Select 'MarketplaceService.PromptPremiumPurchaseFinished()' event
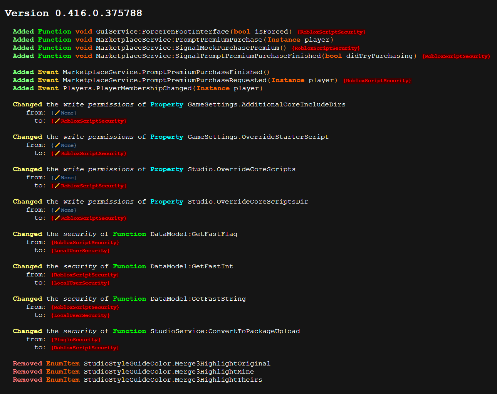Screen dimensions: 497x394 (166, 72)
